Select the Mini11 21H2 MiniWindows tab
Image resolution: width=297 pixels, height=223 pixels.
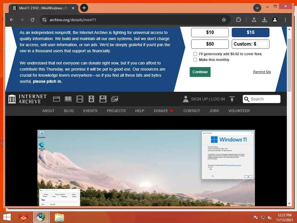[43, 8]
